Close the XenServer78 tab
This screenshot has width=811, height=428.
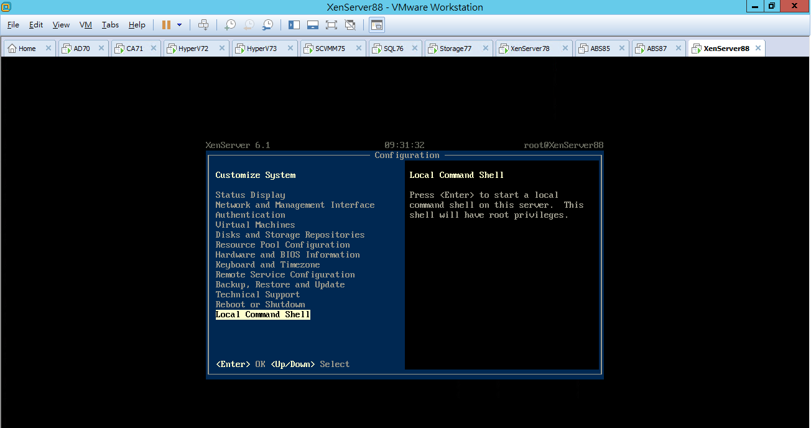[565, 48]
